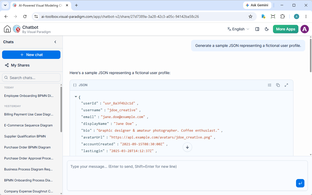Open the tab search dropdown arrow
Image resolution: width=312 pixels, height=195 pixels.
pyautogui.click(x=5, y=5)
